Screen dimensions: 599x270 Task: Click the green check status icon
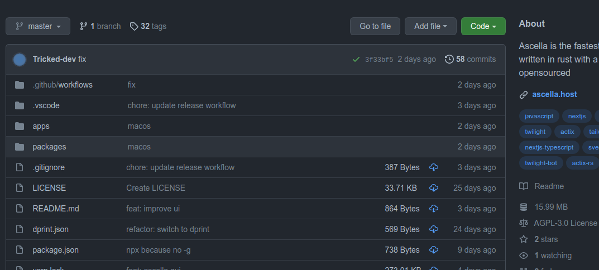[356, 60]
